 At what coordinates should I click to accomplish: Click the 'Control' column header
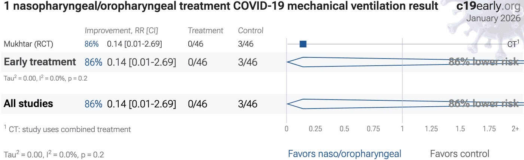(x=251, y=31)
